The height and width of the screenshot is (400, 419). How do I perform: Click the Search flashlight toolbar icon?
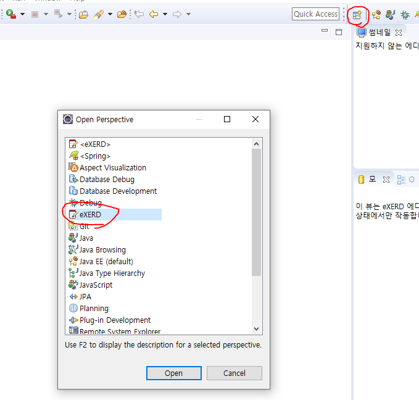pyautogui.click(x=99, y=14)
